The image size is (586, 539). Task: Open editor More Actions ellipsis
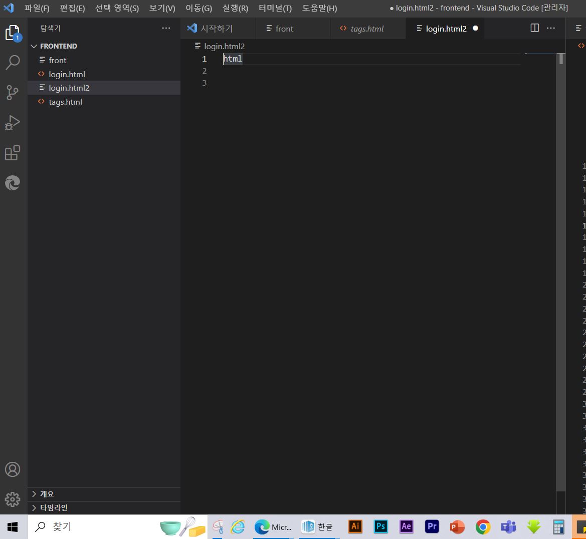(551, 28)
